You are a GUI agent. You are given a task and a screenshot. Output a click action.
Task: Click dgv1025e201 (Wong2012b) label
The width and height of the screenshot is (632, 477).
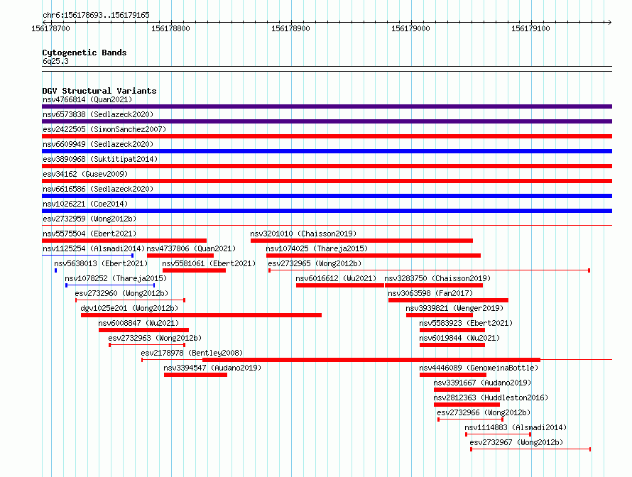point(129,308)
